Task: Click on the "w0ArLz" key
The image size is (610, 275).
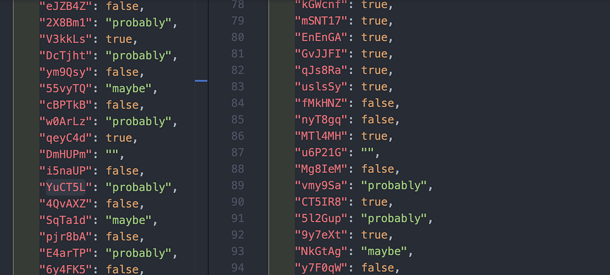Action: [x=66, y=122]
